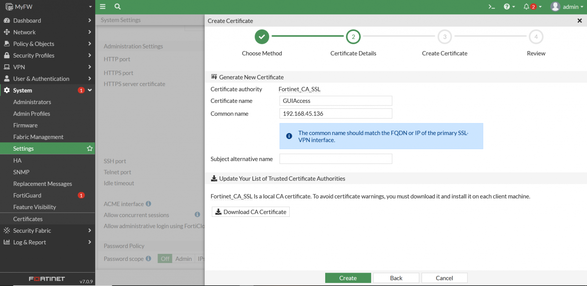Screen dimensions: 587x286
Task: Click the info icon beside Allow concurrent sessions
Action: click(x=197, y=214)
